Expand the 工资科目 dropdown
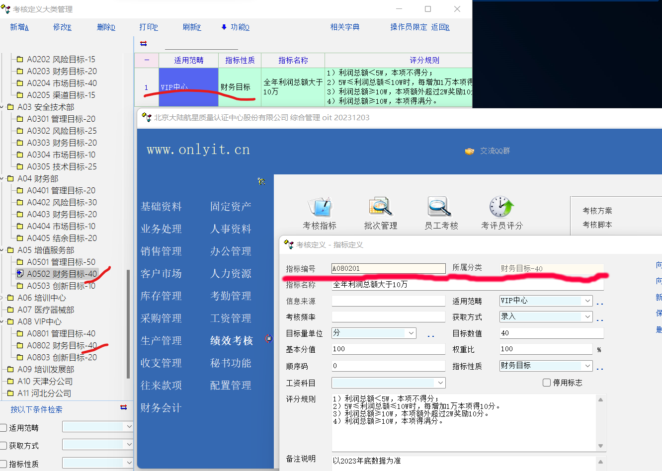The width and height of the screenshot is (662, 471). click(x=440, y=383)
